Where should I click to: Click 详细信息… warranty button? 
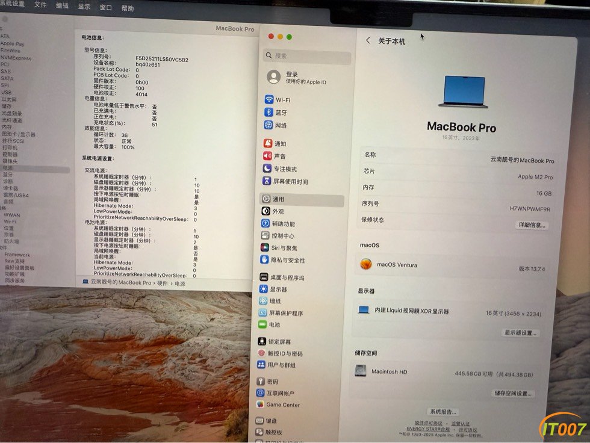tap(532, 225)
